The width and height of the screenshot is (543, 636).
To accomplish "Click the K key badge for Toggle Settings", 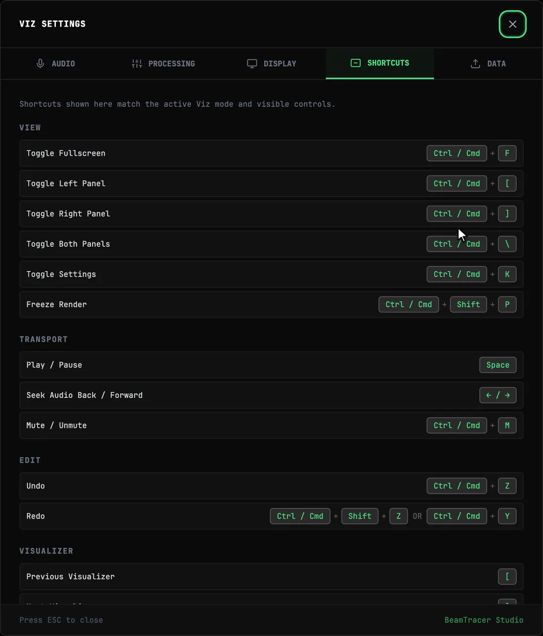I will pyautogui.click(x=507, y=274).
